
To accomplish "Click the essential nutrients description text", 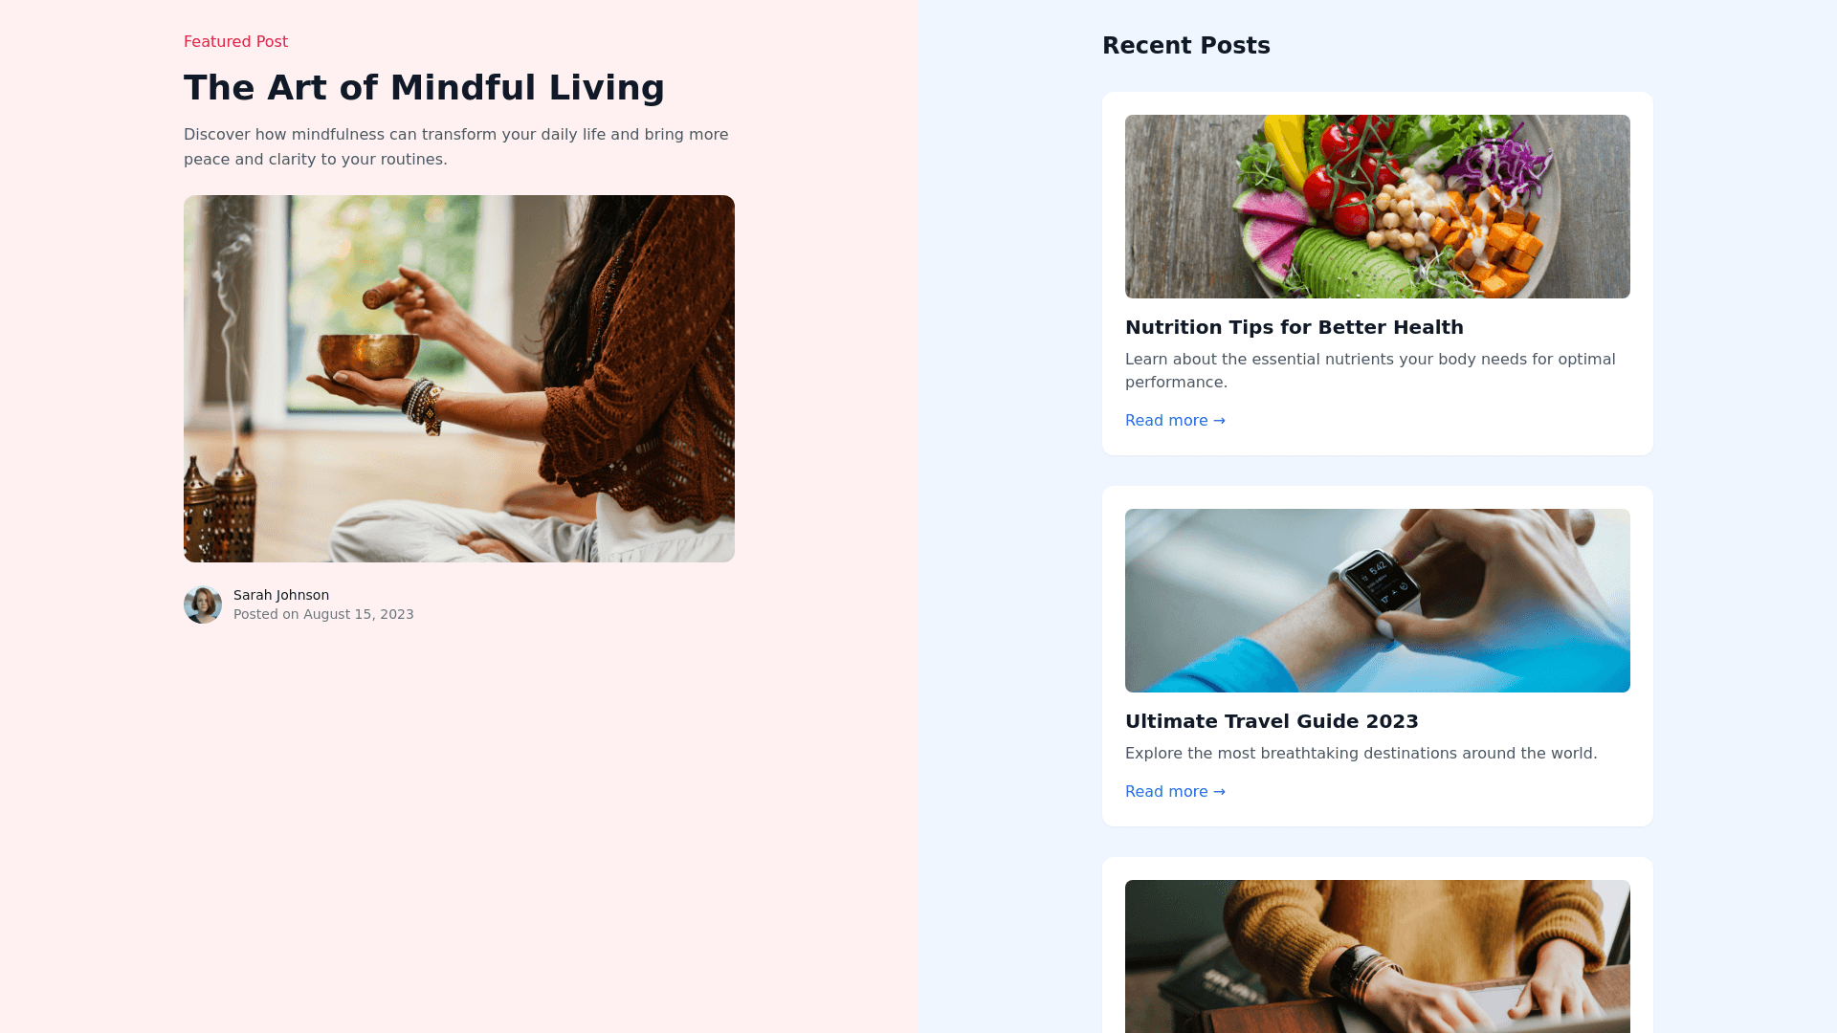I will pos(1370,371).
